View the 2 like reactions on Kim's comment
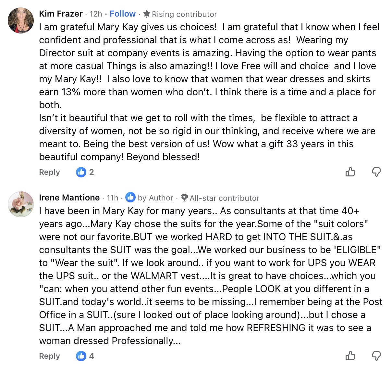392x372 pixels. pyautogui.click(x=85, y=172)
